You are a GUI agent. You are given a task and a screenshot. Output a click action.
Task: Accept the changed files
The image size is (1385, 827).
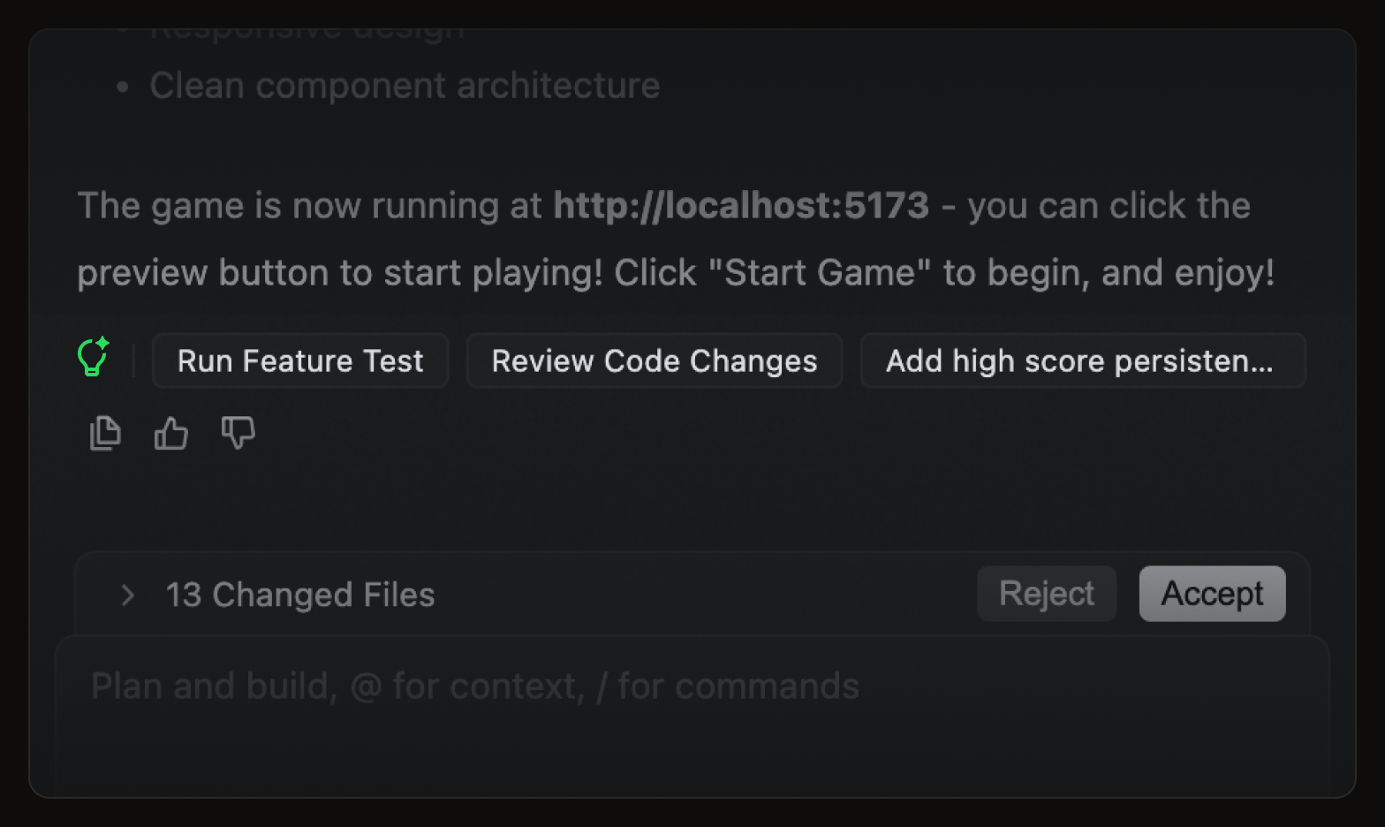(x=1212, y=594)
